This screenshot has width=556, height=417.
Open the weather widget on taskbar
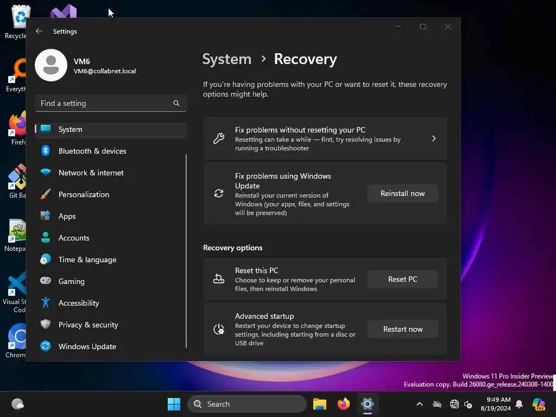17,404
